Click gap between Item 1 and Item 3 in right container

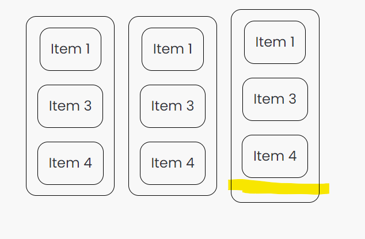pos(275,71)
